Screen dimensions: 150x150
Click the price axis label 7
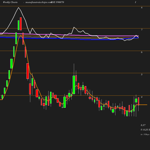tap(142, 30)
